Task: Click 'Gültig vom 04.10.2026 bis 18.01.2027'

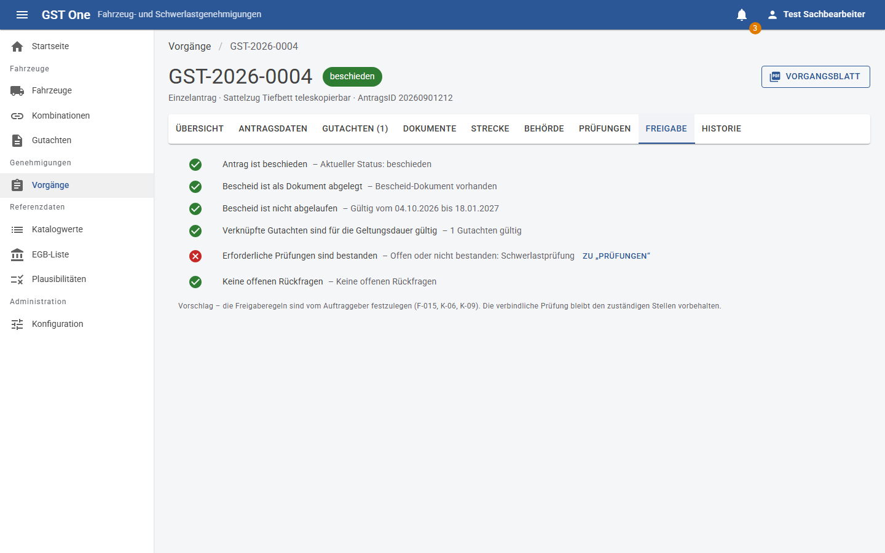Action: tap(425, 209)
